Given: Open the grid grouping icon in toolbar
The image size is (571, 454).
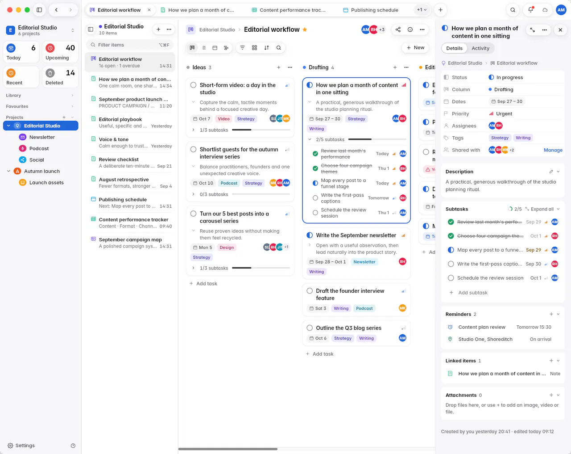Looking at the screenshot, I should pos(254,48).
